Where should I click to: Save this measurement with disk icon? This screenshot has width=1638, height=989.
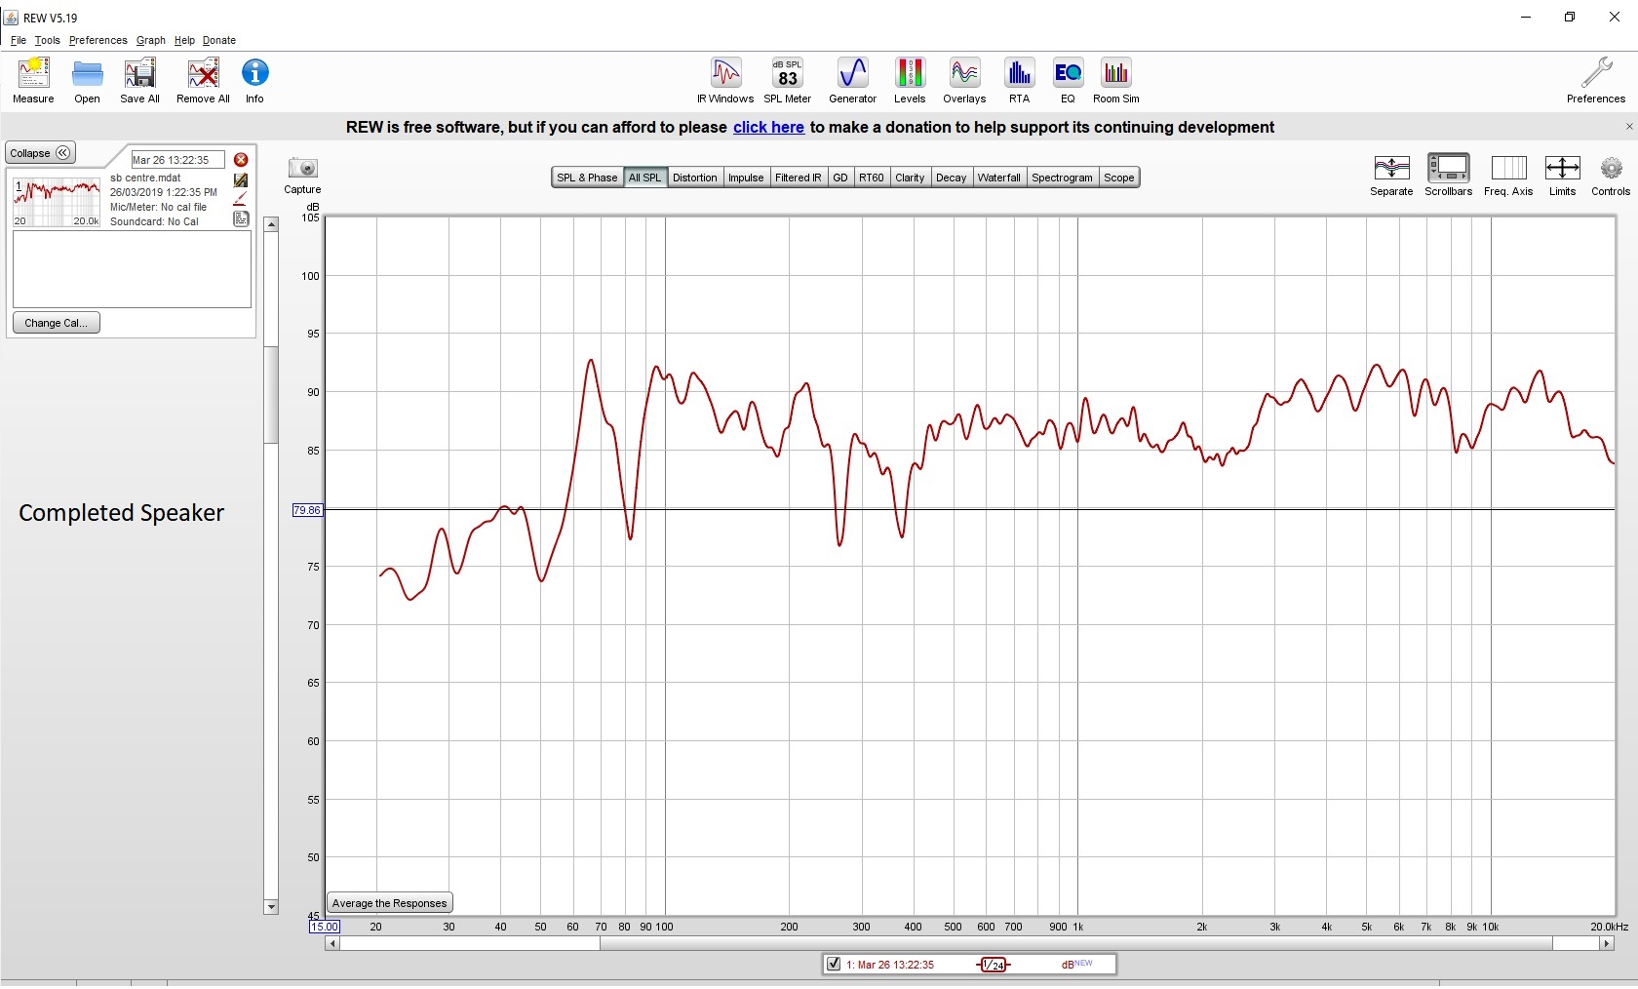241,179
